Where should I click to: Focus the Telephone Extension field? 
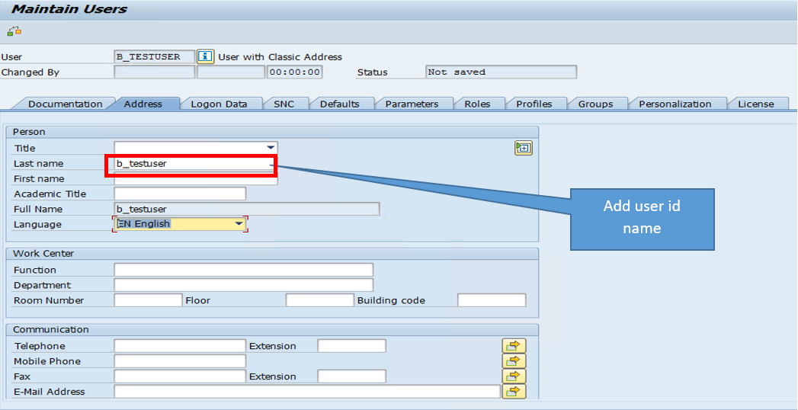(x=351, y=346)
